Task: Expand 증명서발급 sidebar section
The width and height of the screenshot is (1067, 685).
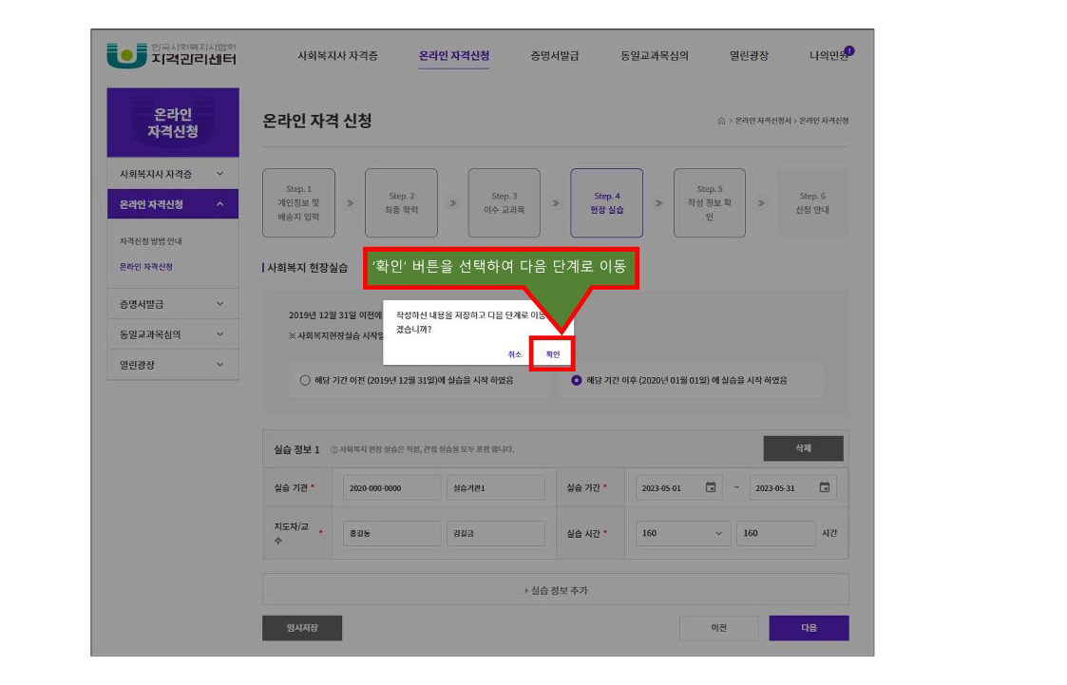Action: pos(173,304)
